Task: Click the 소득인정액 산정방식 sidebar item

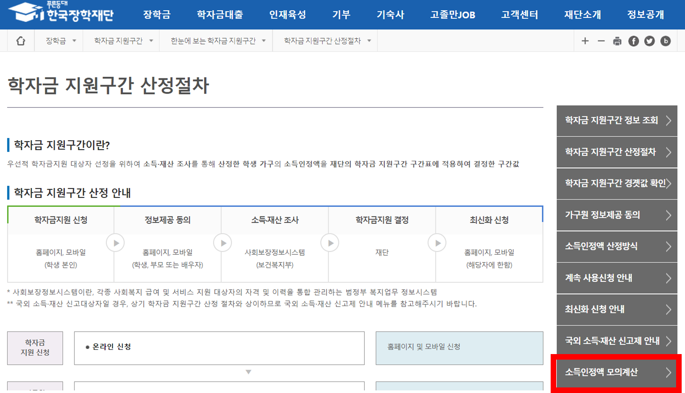Action: 617,247
